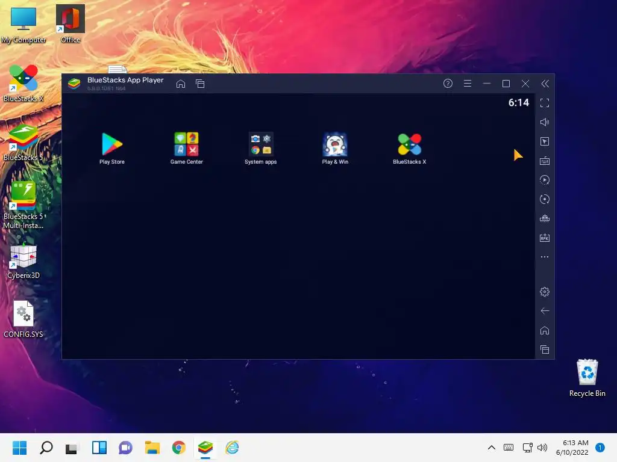Open memory trim icon in side toolbar
The width and height of the screenshot is (617, 462).
(545, 218)
